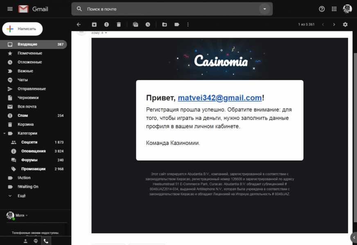Archive this email
The height and width of the screenshot is (245, 357).
click(x=94, y=24)
